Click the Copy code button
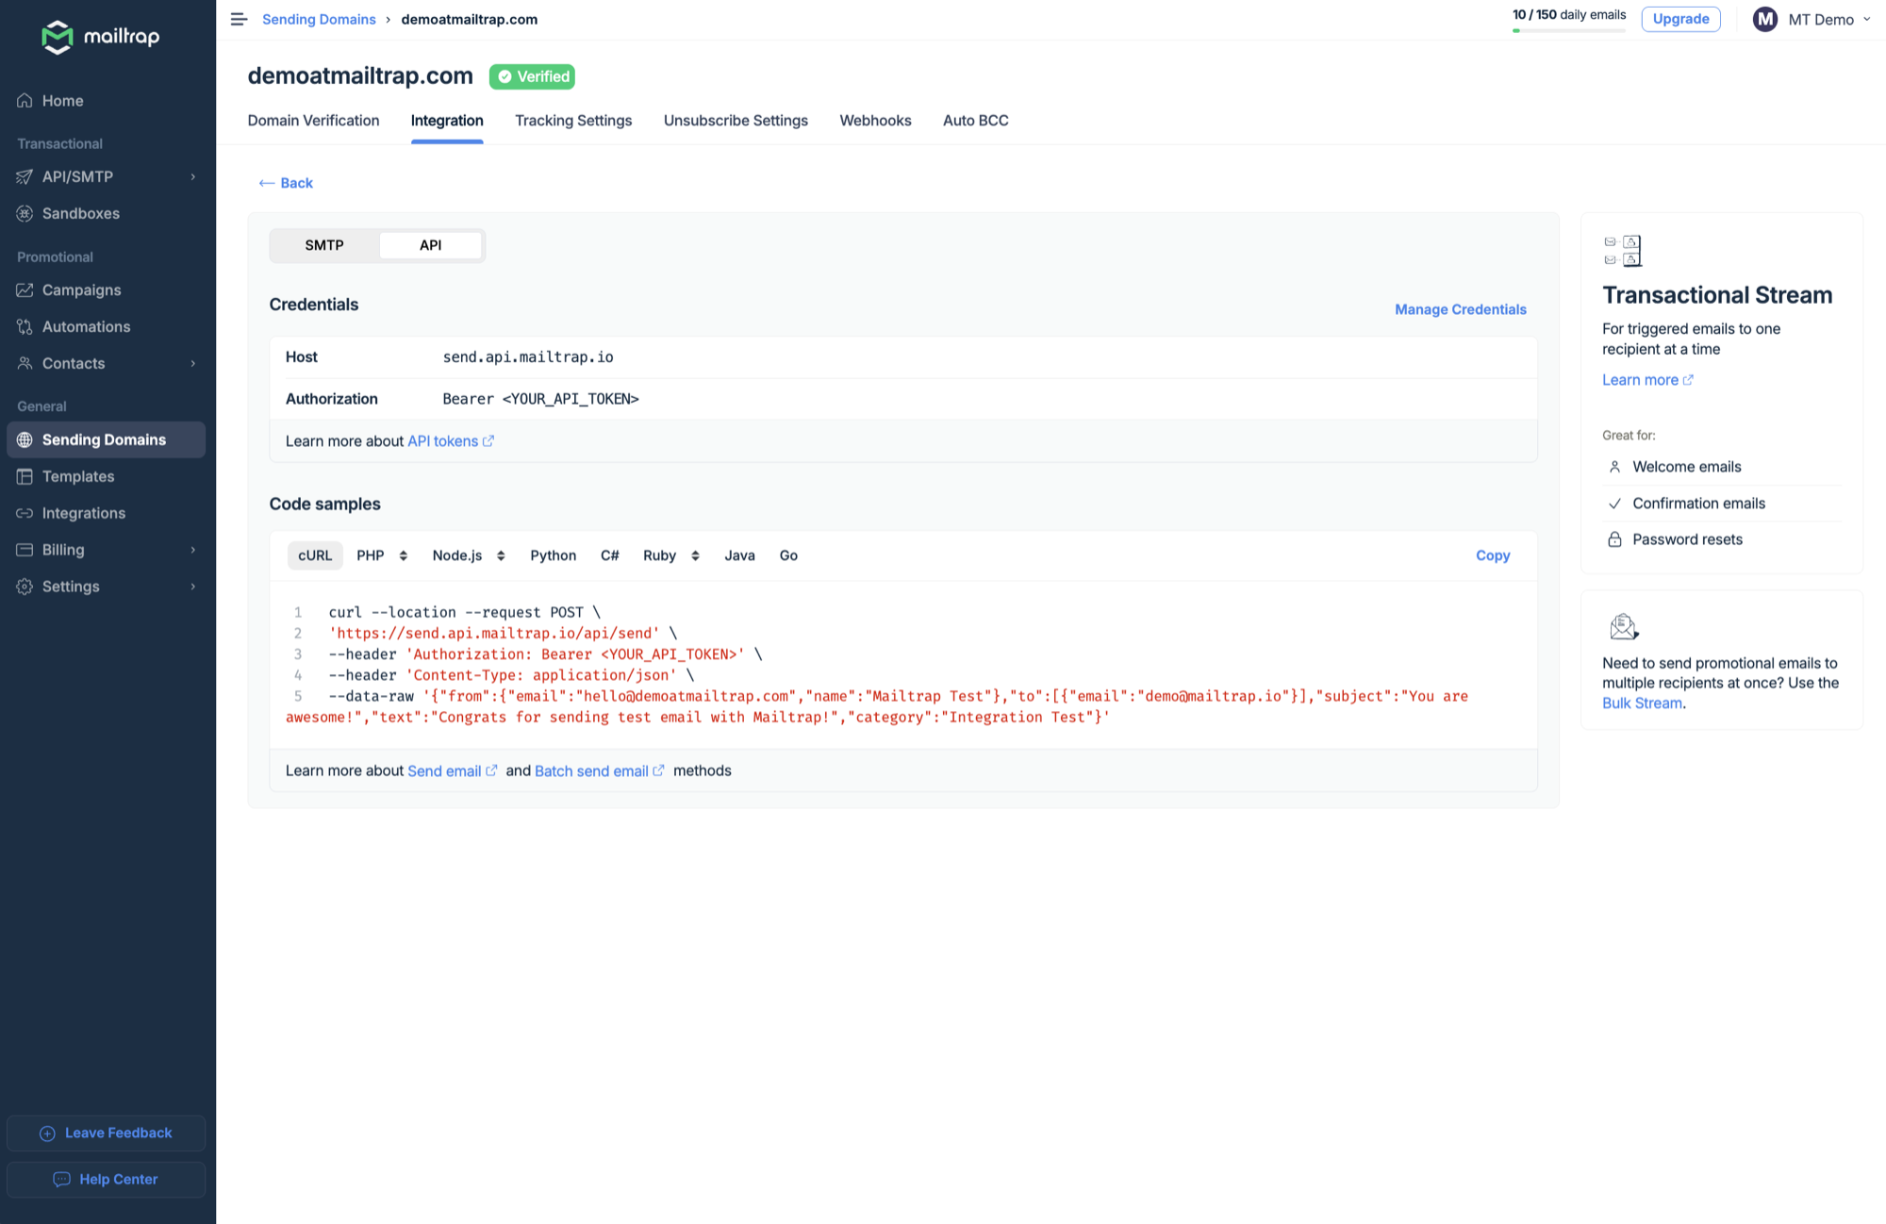The image size is (1886, 1224). coord(1492,555)
